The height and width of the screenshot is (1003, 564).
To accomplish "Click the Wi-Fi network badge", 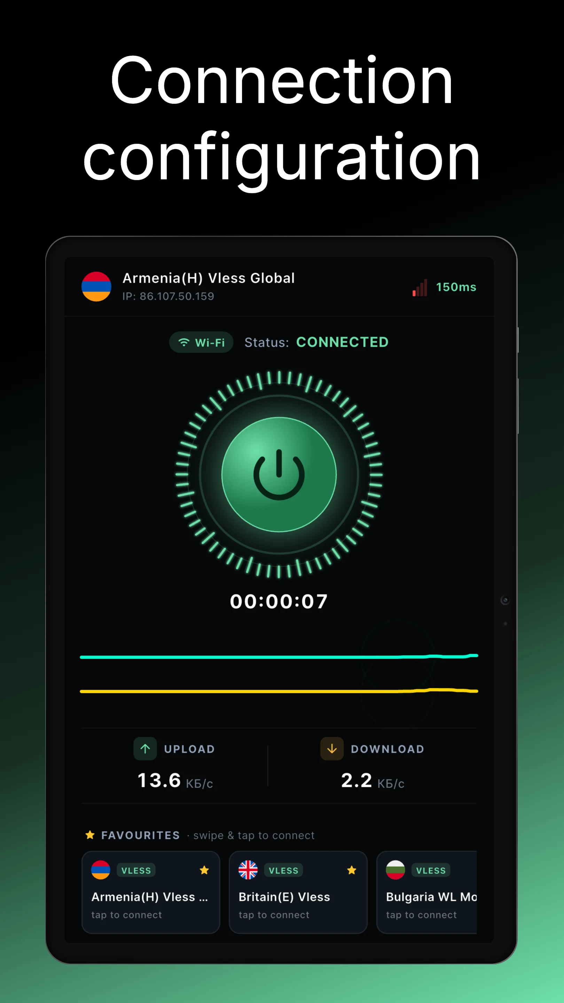I will point(201,342).
